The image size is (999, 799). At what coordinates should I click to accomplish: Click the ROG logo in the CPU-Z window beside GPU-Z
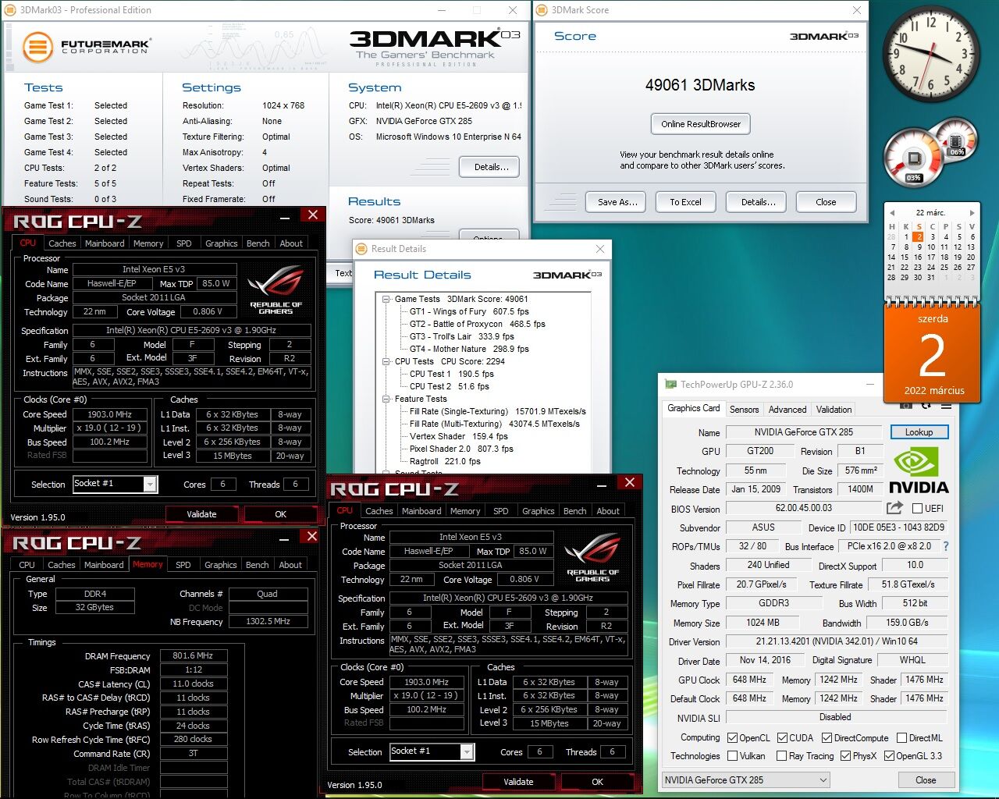click(592, 557)
